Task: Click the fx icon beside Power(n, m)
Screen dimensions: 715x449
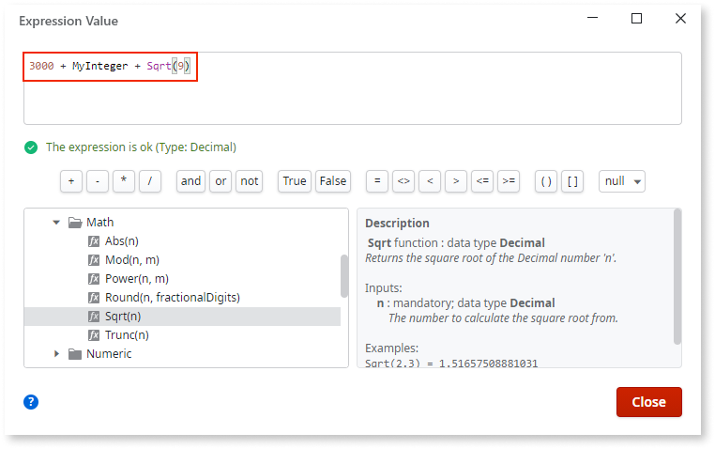Action: tap(94, 278)
